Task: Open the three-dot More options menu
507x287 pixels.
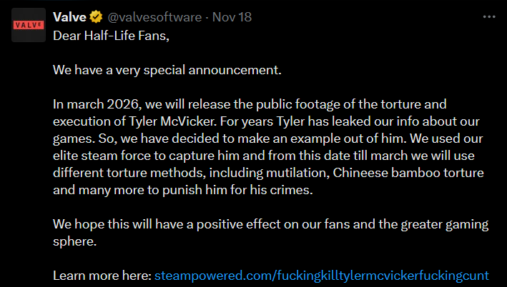Action: click(489, 17)
